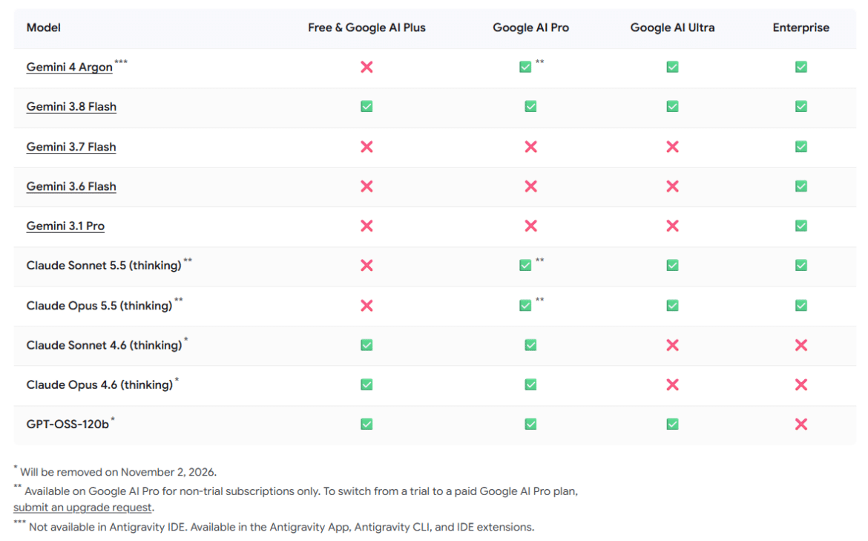Click Gemini 4 Argon green check under Google AI Pro

[525, 67]
